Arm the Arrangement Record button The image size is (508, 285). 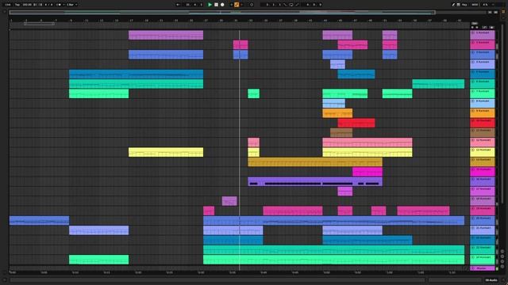click(222, 5)
